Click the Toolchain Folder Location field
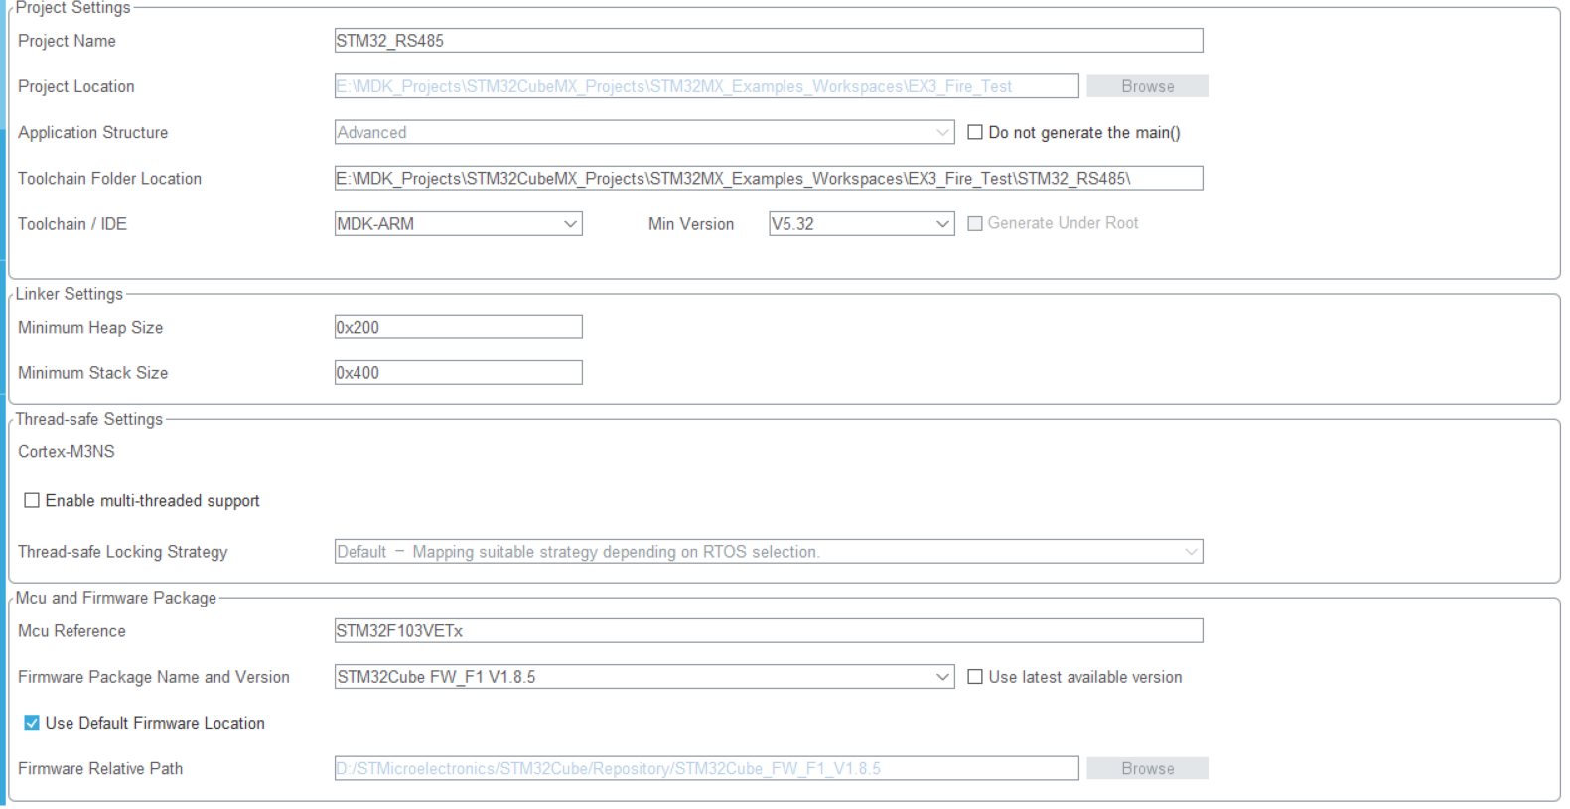1570x809 pixels. 769,178
